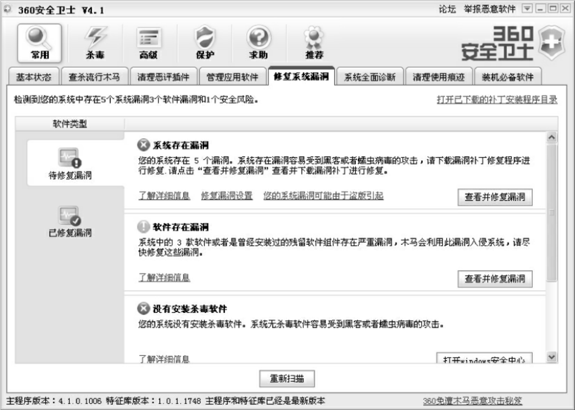The image size is (575, 410).
Task: Click the scrollbar up arrow
Action: coord(552,137)
